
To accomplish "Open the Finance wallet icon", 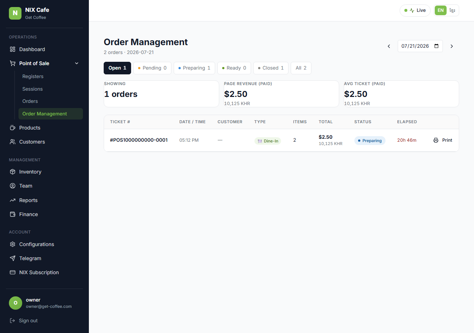I will (x=13, y=214).
